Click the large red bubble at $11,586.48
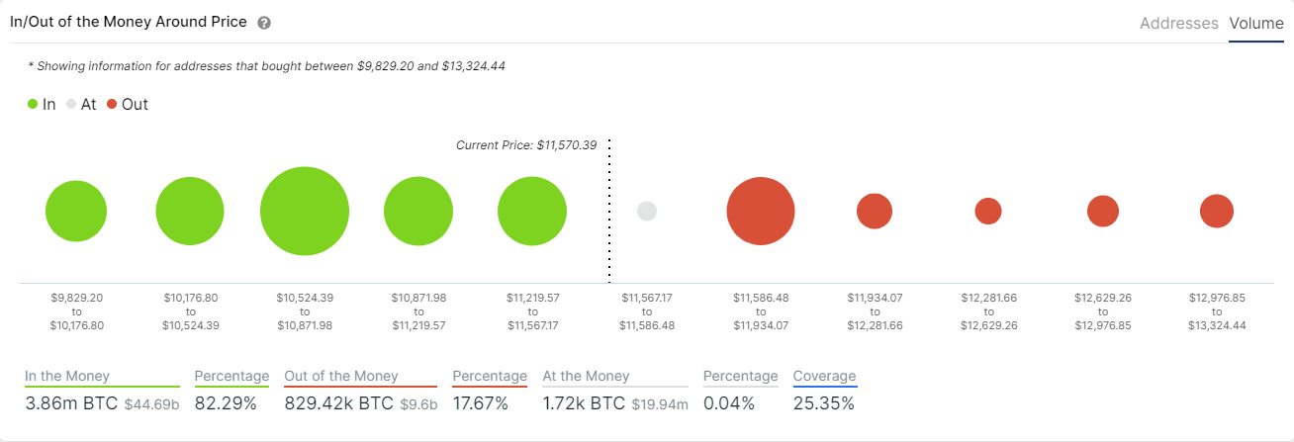The height and width of the screenshot is (442, 1294). point(761,212)
